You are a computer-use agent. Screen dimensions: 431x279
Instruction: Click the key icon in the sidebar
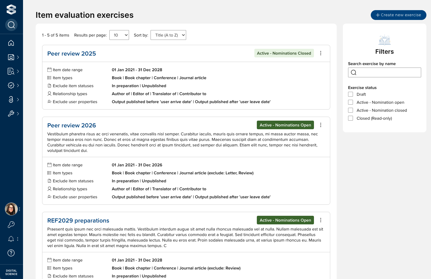point(11,225)
